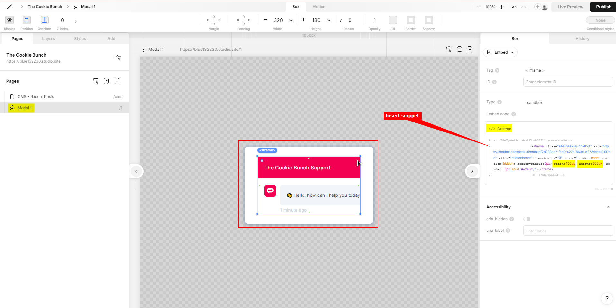
Task: Duplicate Modal 1 from canvas header
Action: 460,49
